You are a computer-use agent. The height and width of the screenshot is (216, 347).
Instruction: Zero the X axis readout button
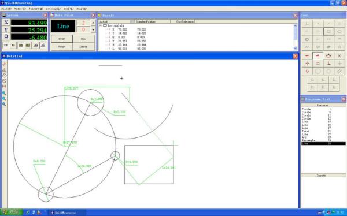click(6, 23)
